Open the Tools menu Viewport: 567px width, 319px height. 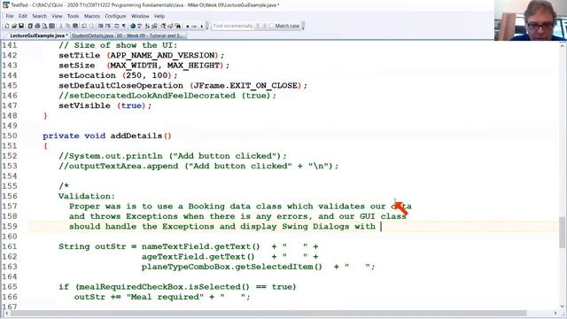(73, 16)
